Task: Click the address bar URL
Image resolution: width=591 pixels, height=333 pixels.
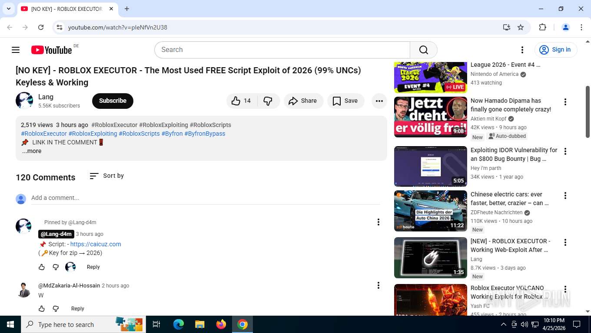Action: click(118, 27)
